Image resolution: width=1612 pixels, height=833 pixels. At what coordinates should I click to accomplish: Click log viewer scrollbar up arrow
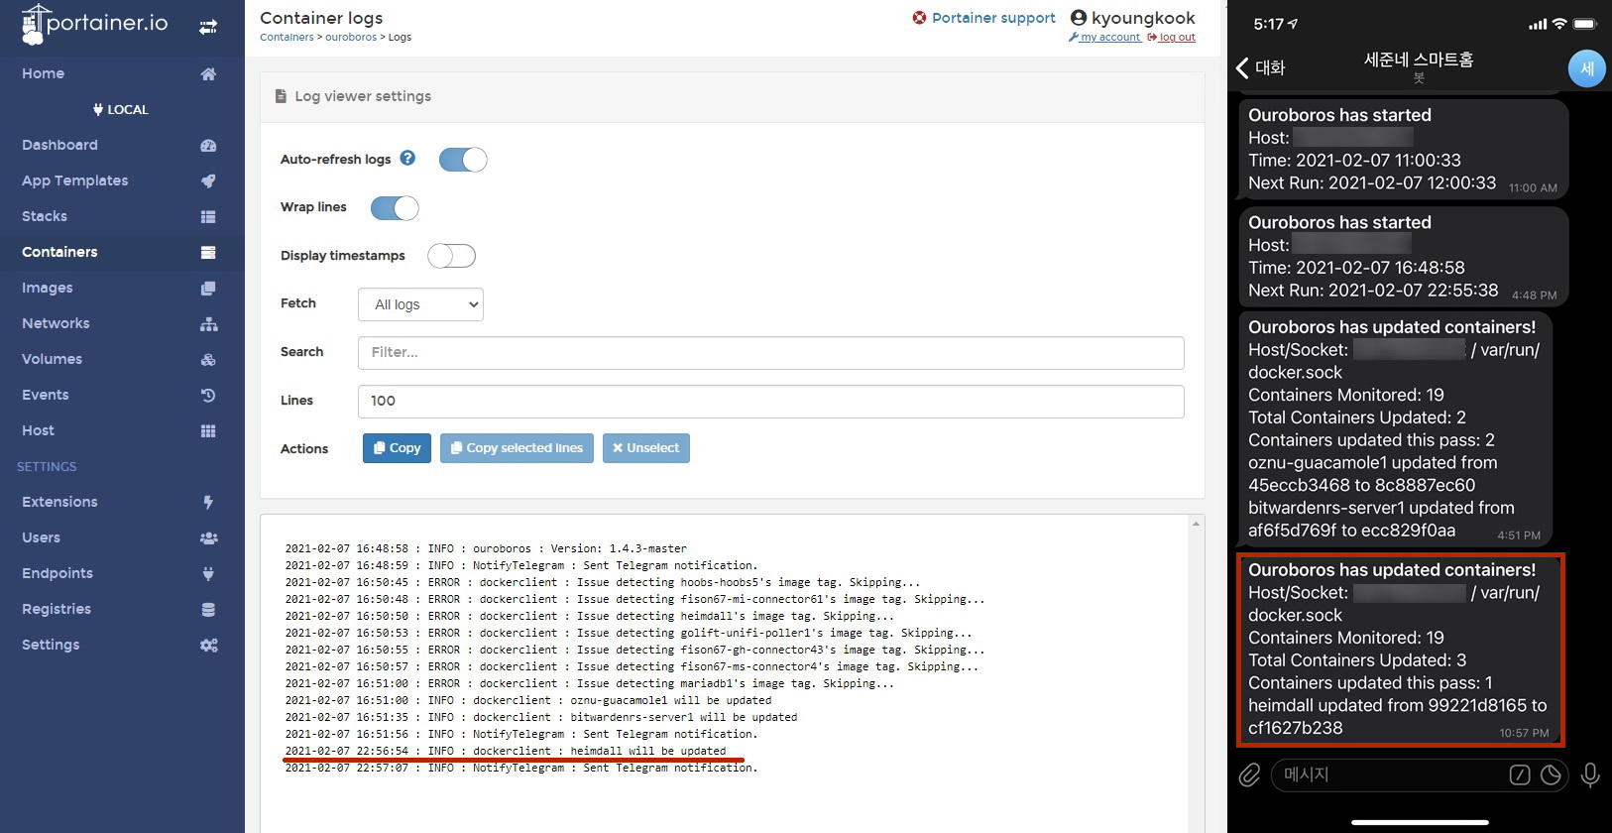(x=1196, y=524)
